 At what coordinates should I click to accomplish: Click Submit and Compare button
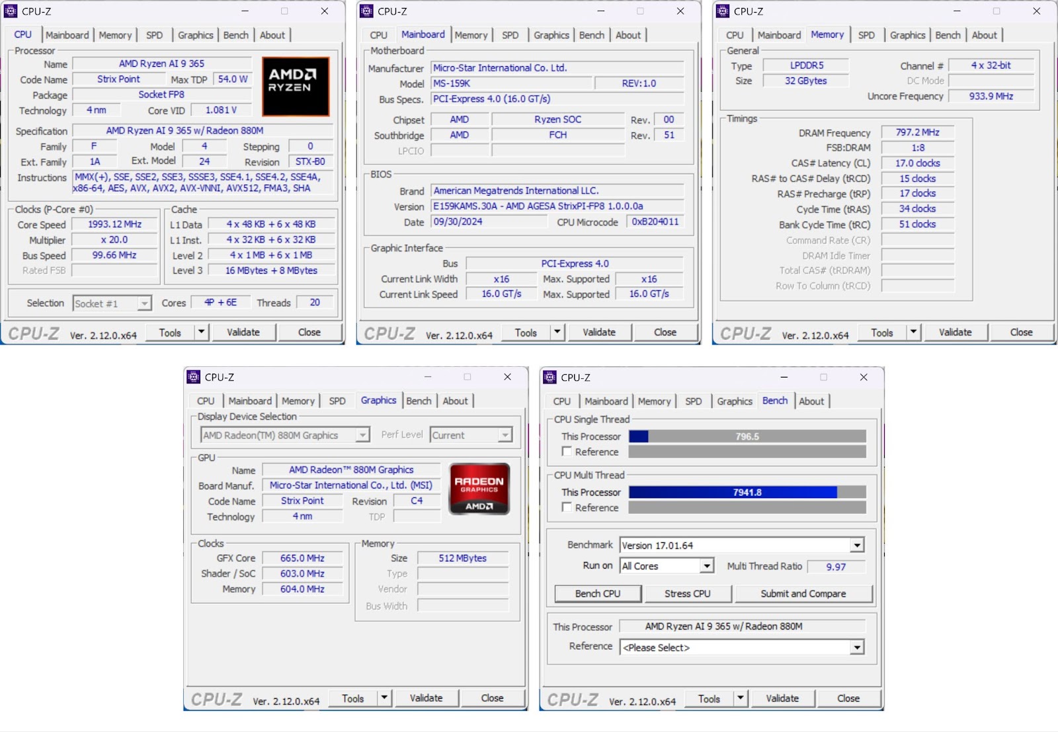point(803,594)
